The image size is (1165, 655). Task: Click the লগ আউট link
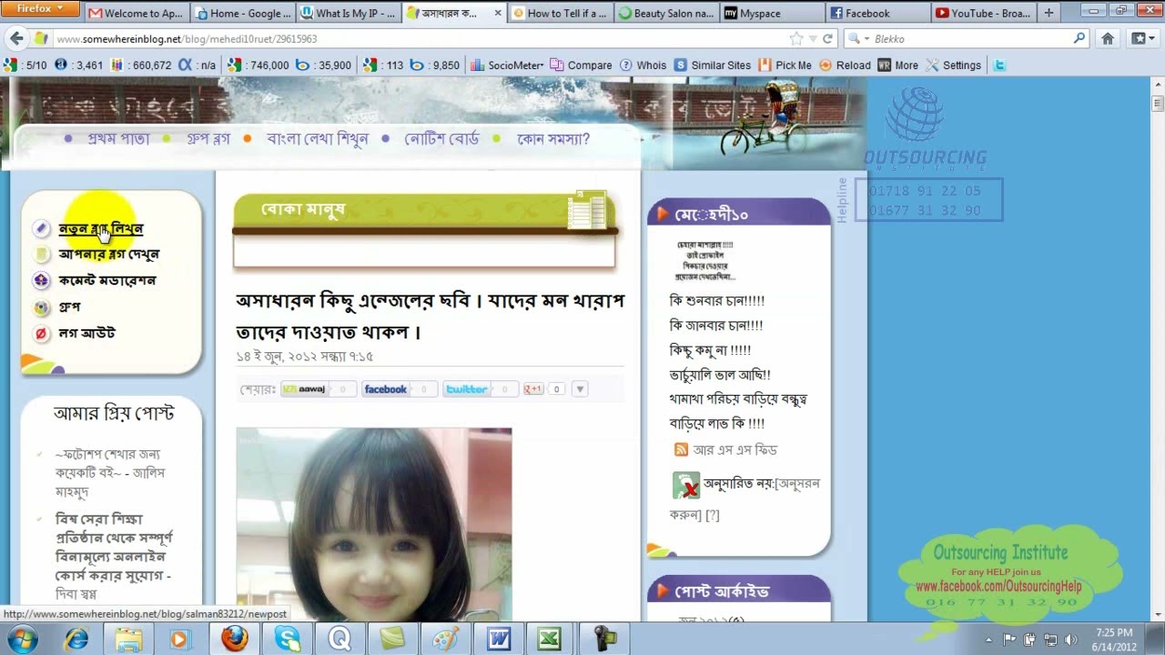pyautogui.click(x=86, y=333)
